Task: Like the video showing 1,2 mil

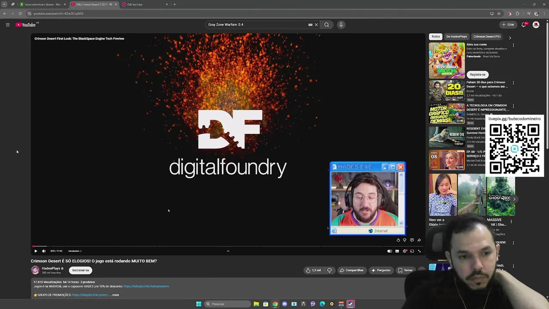Action: [x=313, y=270]
